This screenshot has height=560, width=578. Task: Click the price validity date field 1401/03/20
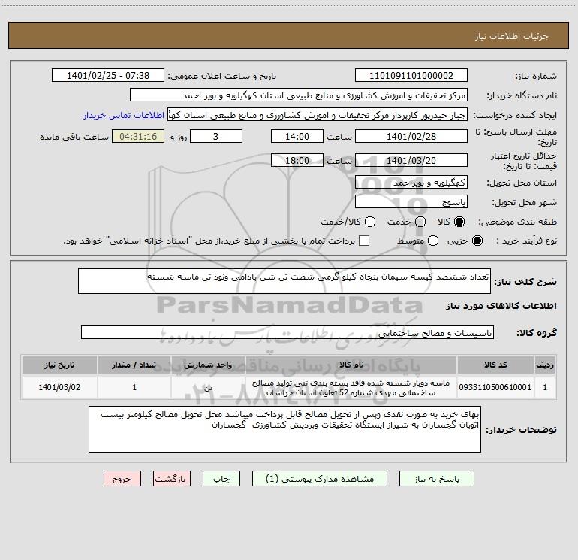click(411, 160)
